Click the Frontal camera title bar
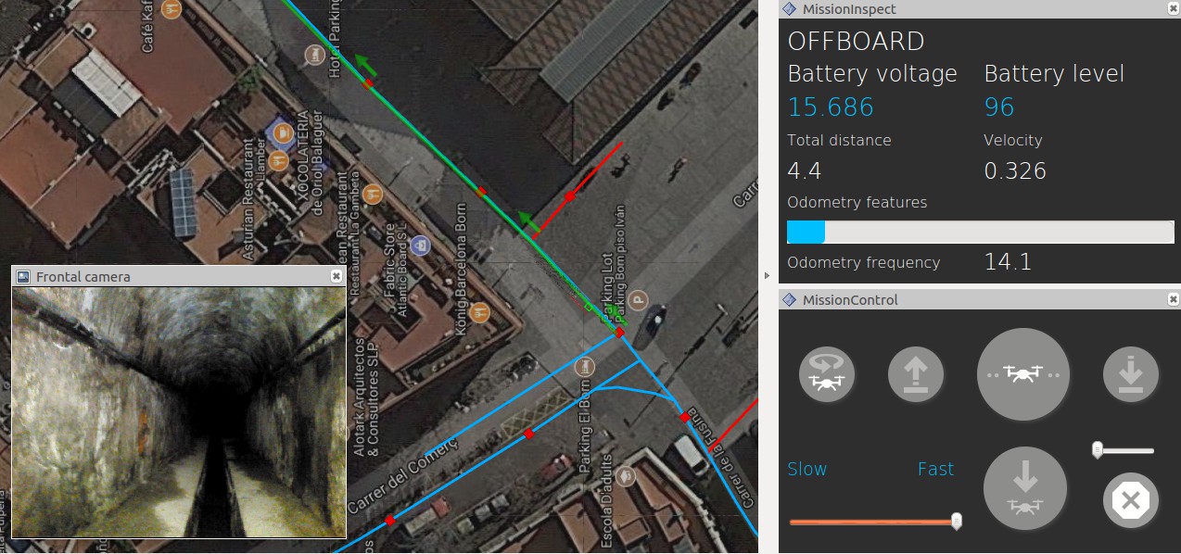This screenshot has height=554, width=1181. click(179, 276)
